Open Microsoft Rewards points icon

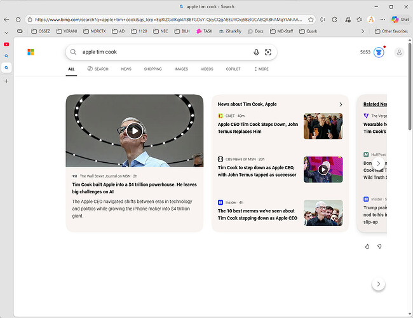click(x=379, y=52)
